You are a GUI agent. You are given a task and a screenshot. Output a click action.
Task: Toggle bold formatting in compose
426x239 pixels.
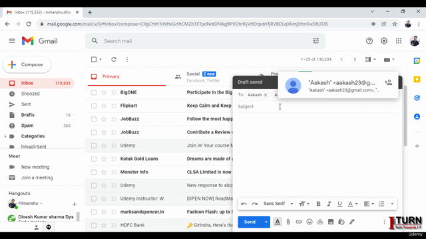click(x=318, y=204)
